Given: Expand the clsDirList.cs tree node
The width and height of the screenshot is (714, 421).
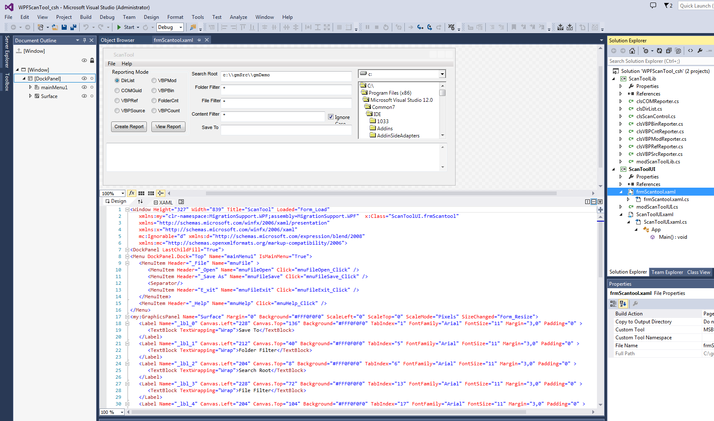Looking at the screenshot, I should click(621, 109).
